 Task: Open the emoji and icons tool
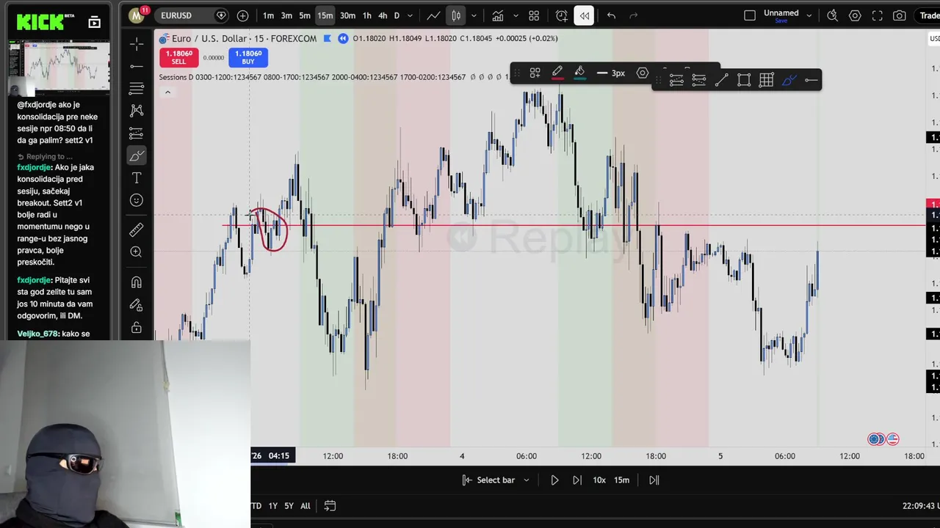click(x=137, y=200)
